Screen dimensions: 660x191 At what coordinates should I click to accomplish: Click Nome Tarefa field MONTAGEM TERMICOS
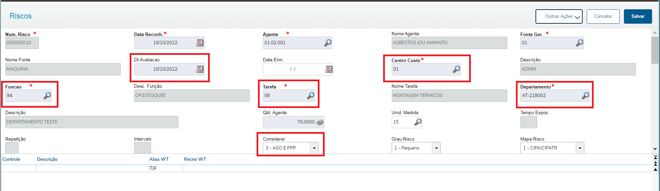(449, 96)
